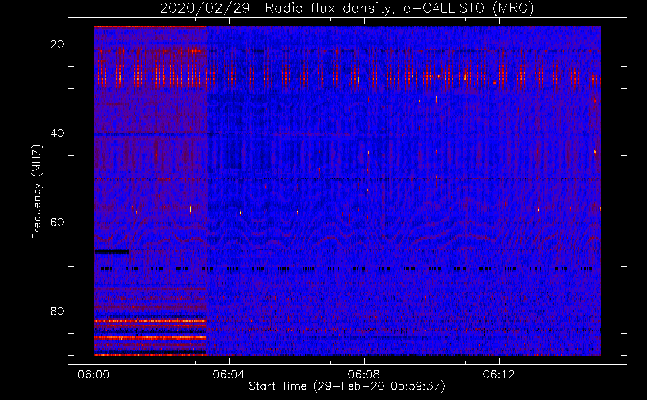Image resolution: width=647 pixels, height=400 pixels.
Task: Click the "Start Time (29-Feb-20 05:59:37)" label
Action: (347, 386)
